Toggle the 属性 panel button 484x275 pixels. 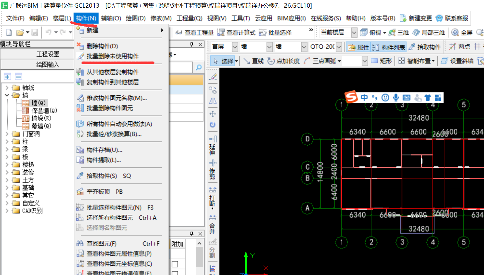point(359,47)
